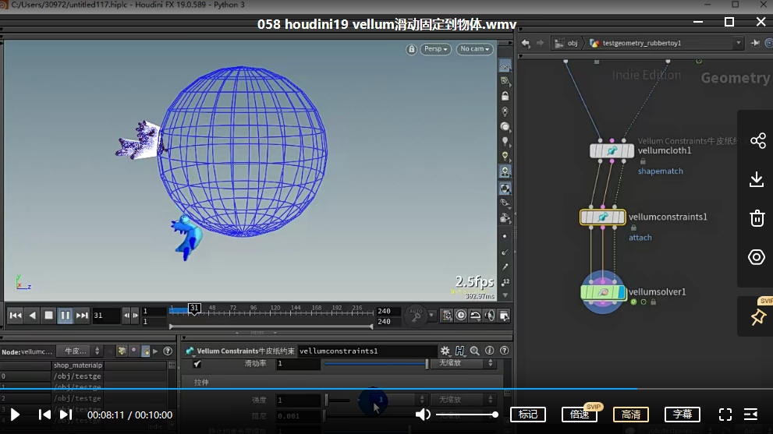Click the video volume slider
The height and width of the screenshot is (434, 773).
466,415
